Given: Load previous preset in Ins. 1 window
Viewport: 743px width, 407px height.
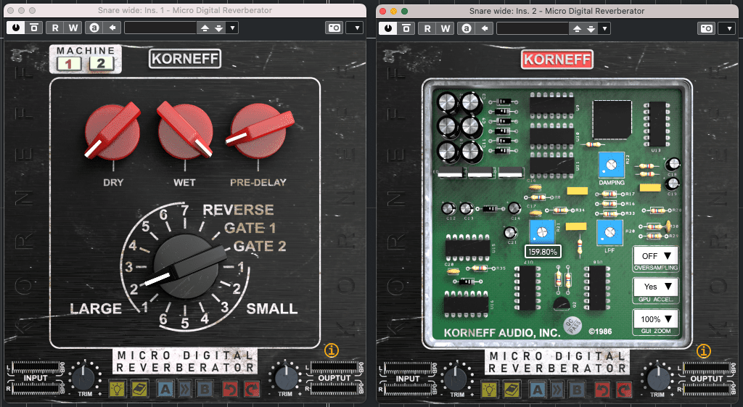Looking at the screenshot, I should coord(205,28).
